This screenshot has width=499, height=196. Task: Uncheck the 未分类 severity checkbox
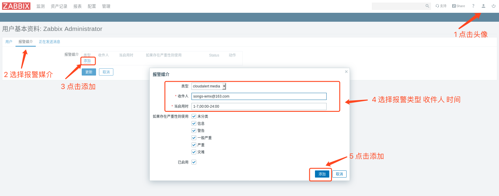pos(194,116)
